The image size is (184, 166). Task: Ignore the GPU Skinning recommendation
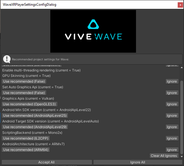(172, 81)
